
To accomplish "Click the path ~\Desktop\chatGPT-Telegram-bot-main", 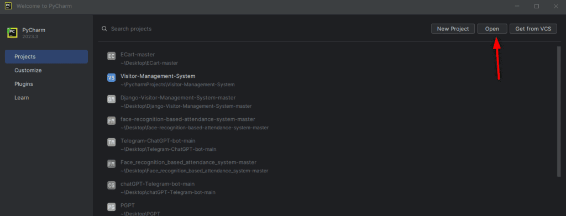I will [x=168, y=193].
